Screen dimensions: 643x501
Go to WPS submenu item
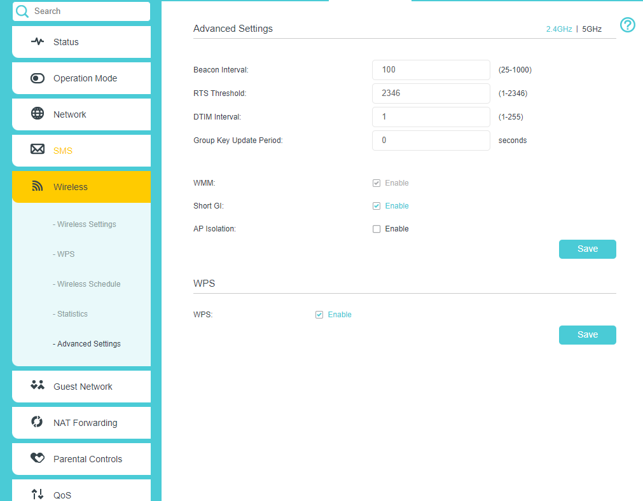point(64,254)
